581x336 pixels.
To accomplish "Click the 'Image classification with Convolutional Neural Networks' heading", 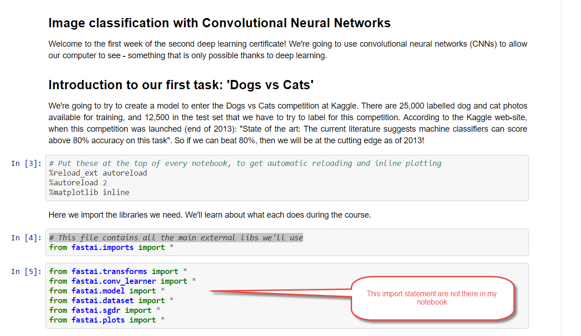I will [219, 23].
